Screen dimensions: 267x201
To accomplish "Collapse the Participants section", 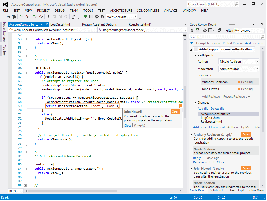I will 195,55.
